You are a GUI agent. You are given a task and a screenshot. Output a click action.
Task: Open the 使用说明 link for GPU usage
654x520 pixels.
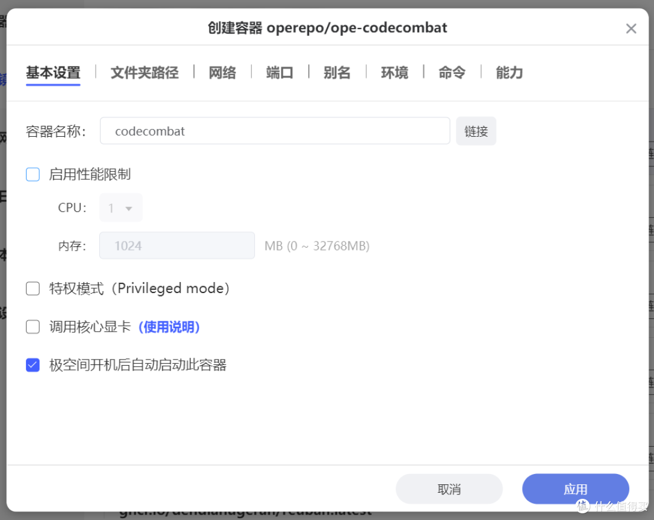[x=169, y=327]
